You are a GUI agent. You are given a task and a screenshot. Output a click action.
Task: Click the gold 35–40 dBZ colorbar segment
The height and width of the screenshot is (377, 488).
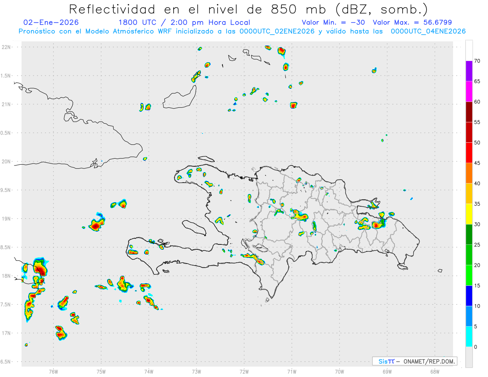(469, 194)
